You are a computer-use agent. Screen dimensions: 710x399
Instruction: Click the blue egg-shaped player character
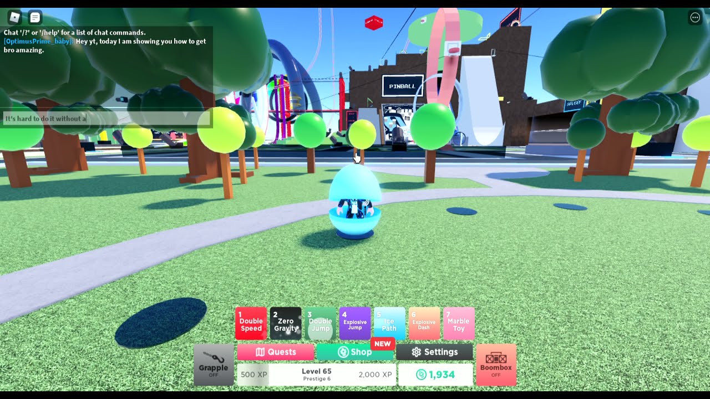[x=355, y=202]
